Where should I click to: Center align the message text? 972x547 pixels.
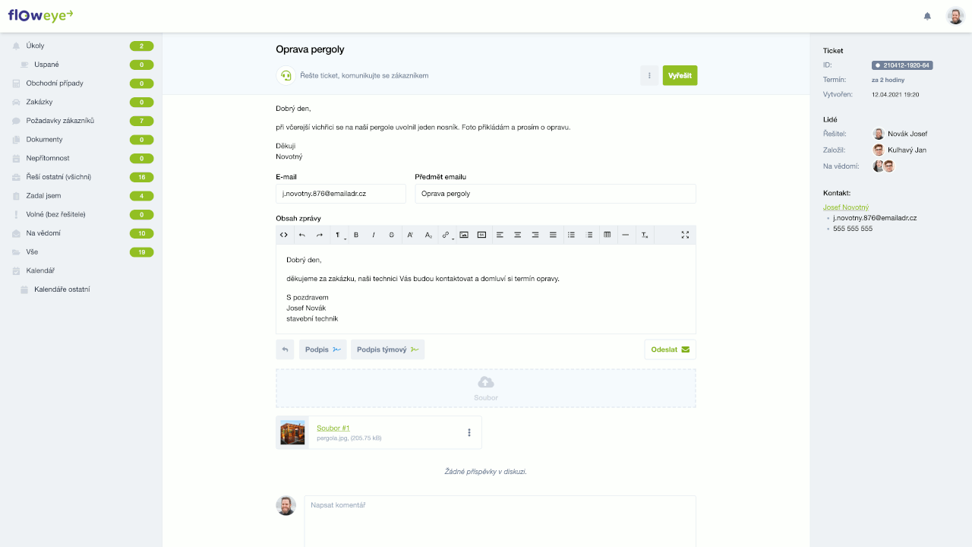click(x=518, y=235)
